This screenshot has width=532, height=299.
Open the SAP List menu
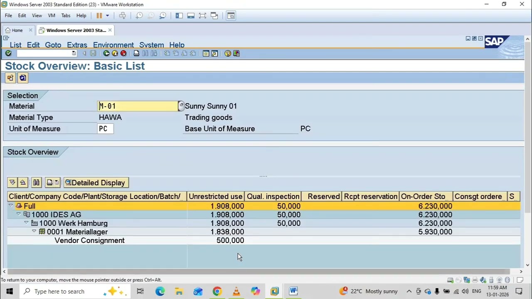15,45
